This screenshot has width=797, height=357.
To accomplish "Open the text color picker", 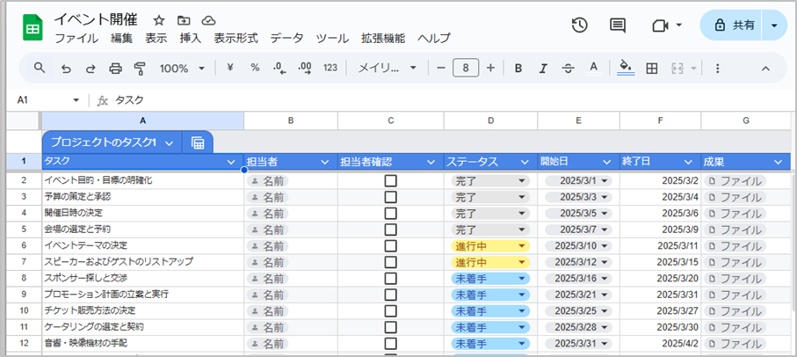I will [x=593, y=68].
